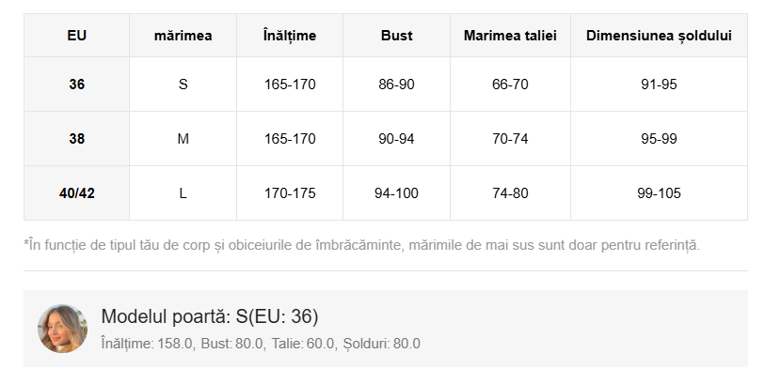Click the 70-74 waist cell
The height and width of the screenshot is (384, 765).
tap(510, 139)
